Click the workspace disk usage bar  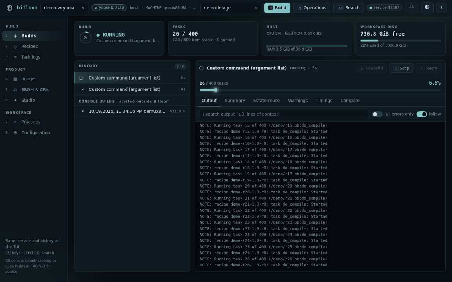click(x=400, y=41)
